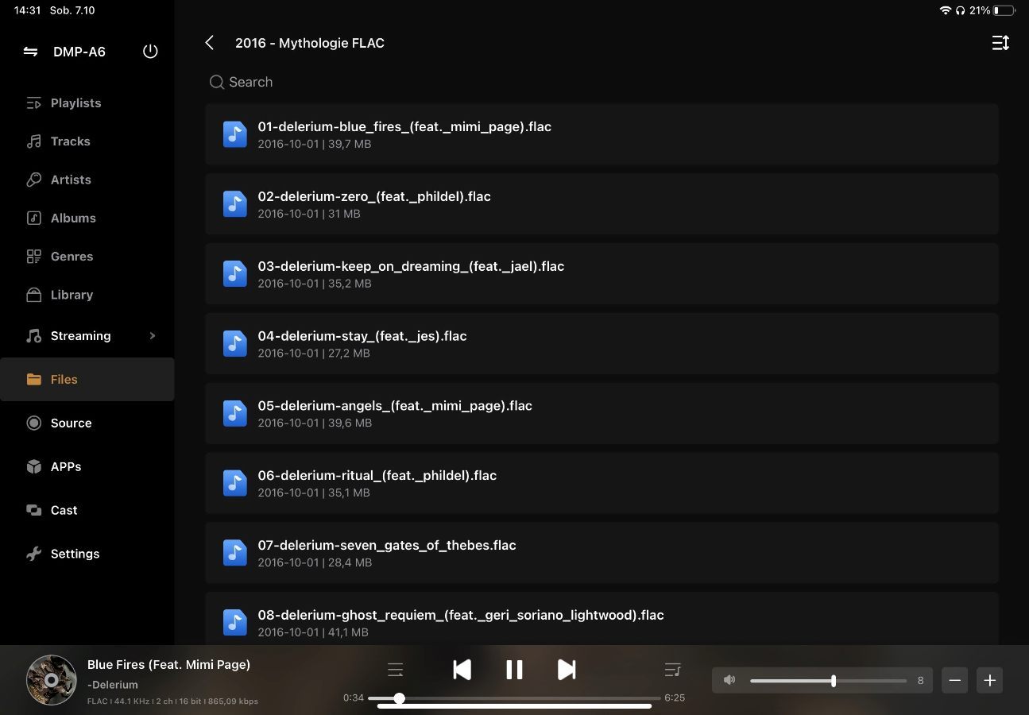Focus the Search field

[x=602, y=82]
